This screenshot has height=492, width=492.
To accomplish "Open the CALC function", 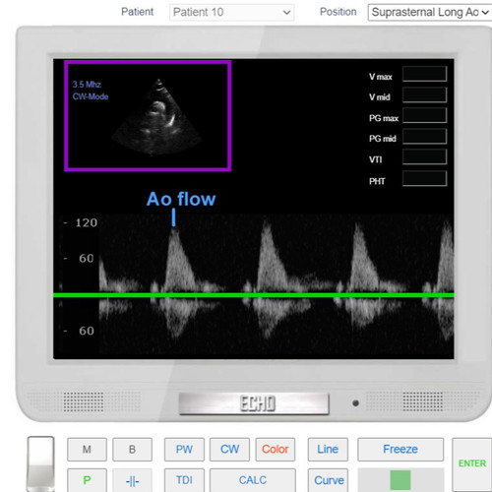I will click(x=253, y=480).
